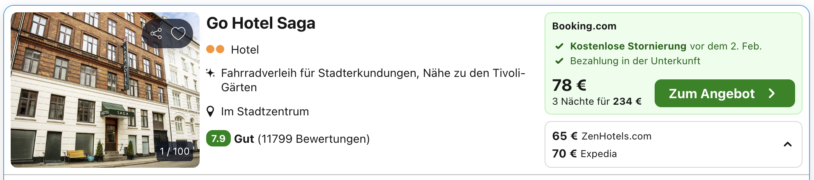Click the arrow inside Zum Angebot button
814x180 pixels.
tap(772, 93)
